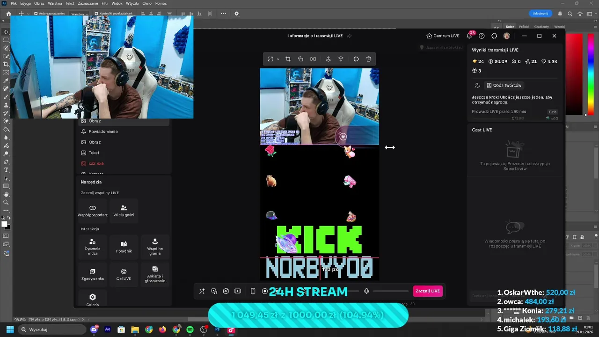Click the phone orientation icon in bottom bar

[253, 291]
